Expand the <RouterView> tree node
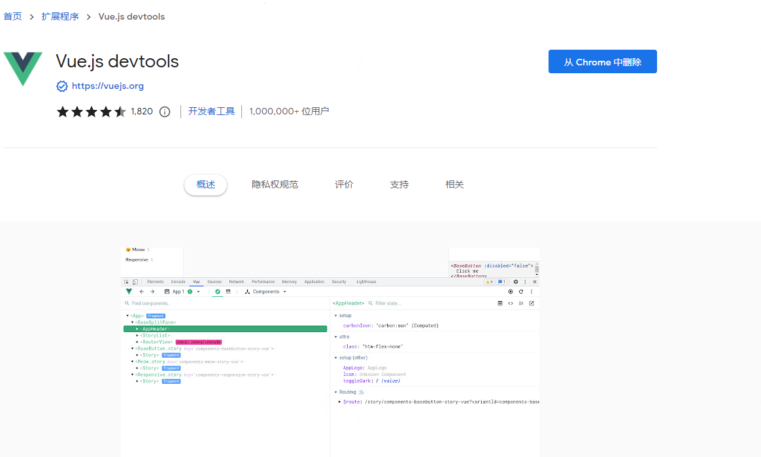761x457 pixels. (x=137, y=342)
